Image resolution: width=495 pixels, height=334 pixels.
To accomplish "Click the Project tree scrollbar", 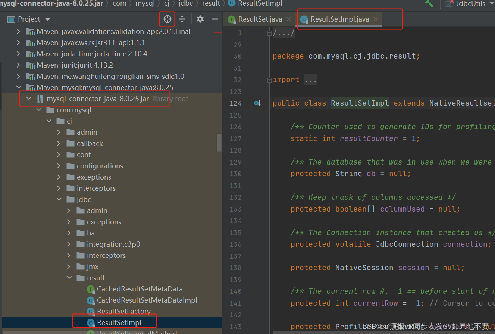I will click(x=219, y=142).
